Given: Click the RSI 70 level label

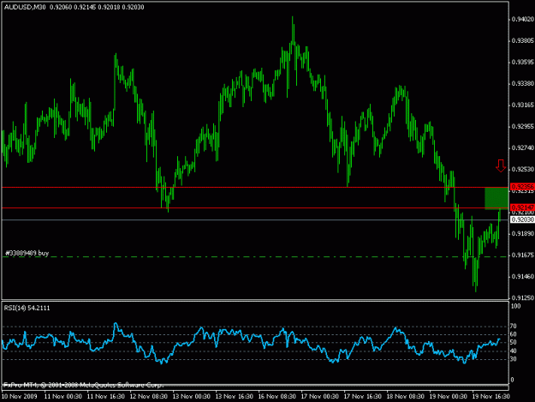Looking at the screenshot, I should pos(514,327).
